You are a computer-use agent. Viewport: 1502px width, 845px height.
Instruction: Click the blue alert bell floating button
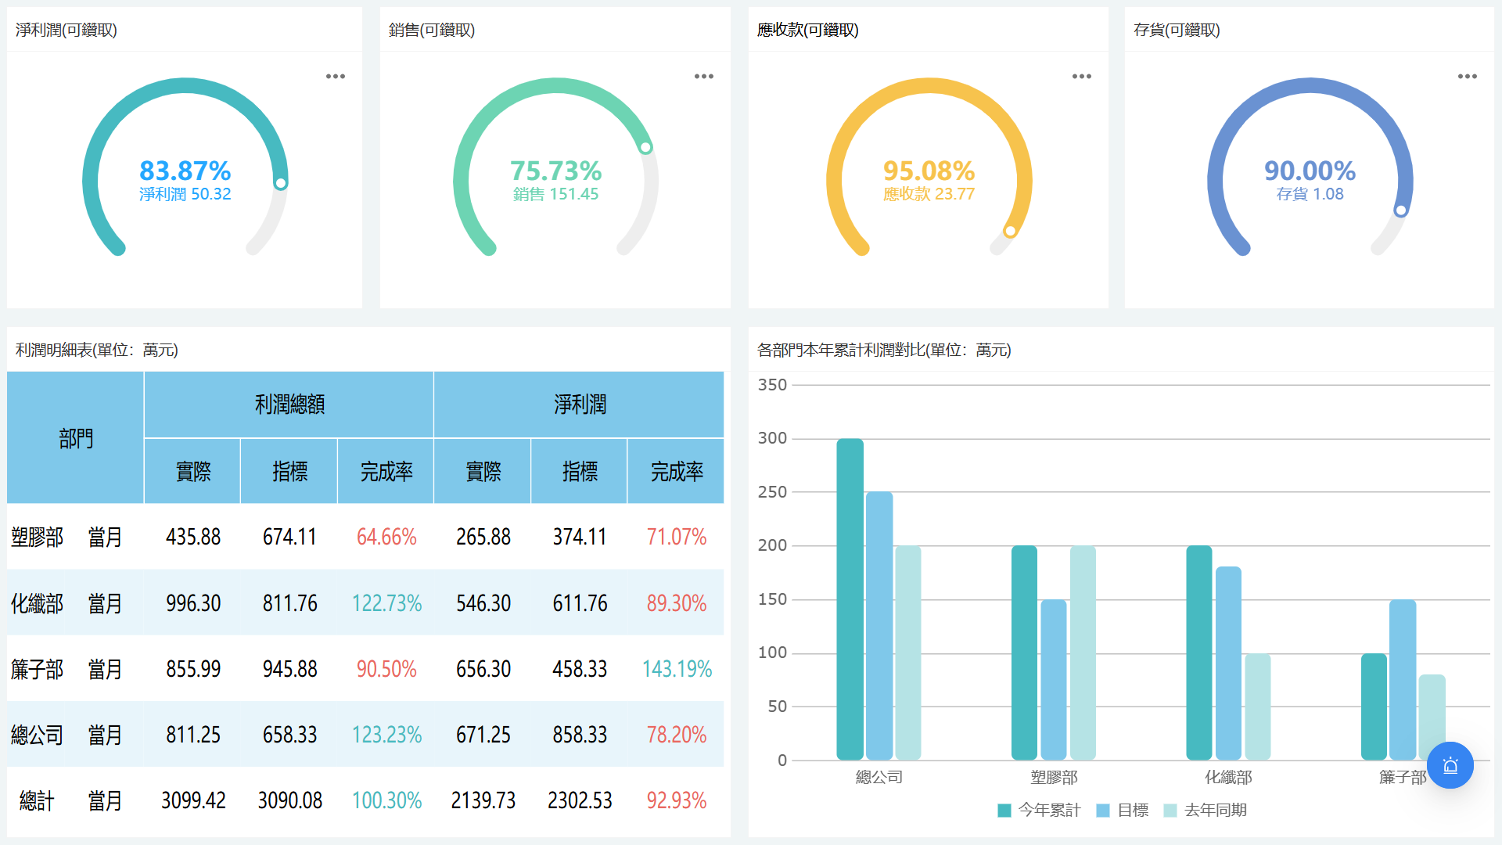pyautogui.click(x=1450, y=765)
